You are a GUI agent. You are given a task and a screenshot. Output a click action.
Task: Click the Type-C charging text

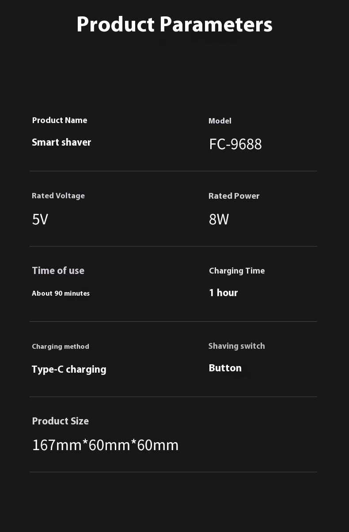69,370
